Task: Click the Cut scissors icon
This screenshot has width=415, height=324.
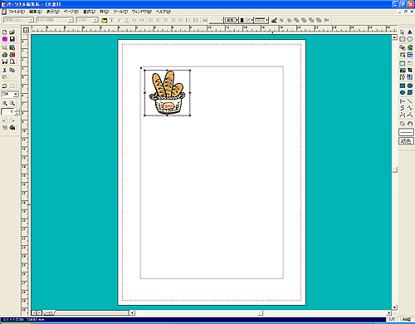Action: point(4,70)
